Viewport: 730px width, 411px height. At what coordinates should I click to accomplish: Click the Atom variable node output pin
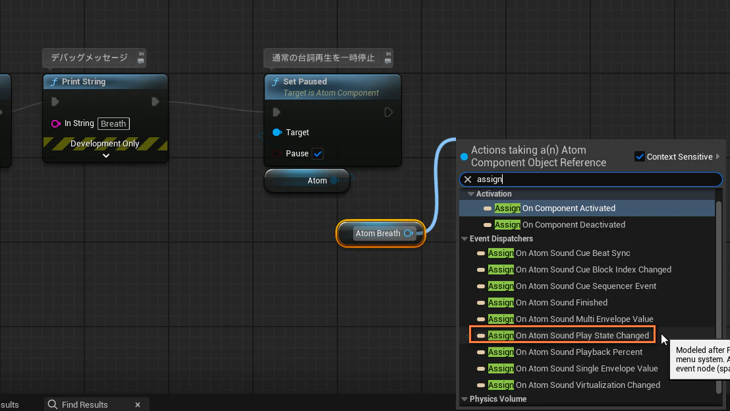click(334, 180)
